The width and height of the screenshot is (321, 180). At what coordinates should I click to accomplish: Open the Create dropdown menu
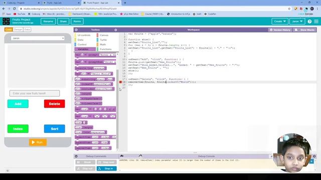[280, 21]
